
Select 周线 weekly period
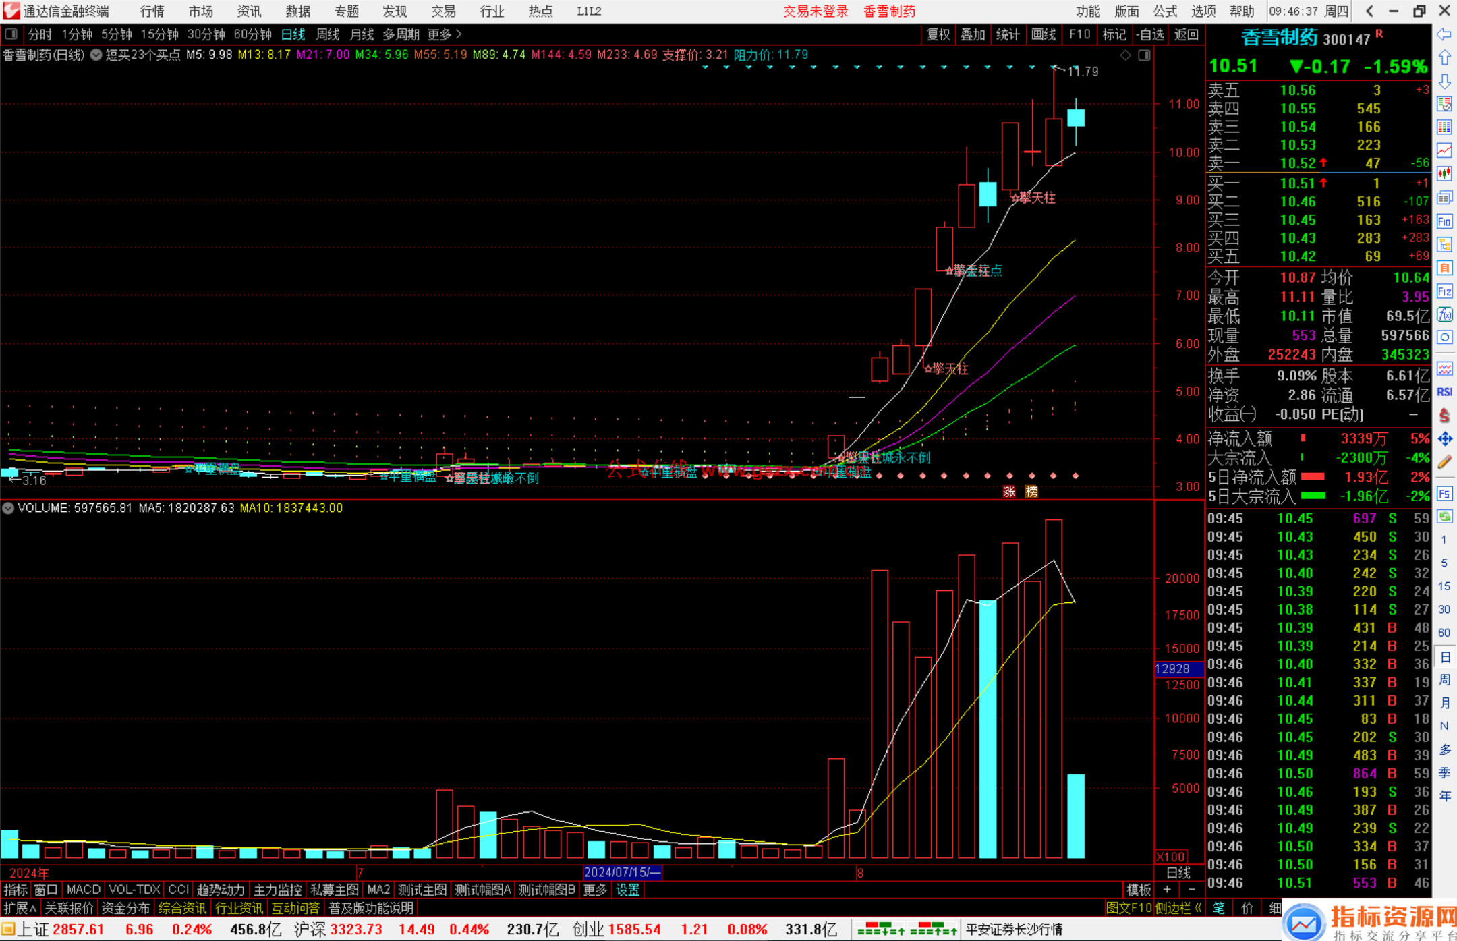point(328,34)
